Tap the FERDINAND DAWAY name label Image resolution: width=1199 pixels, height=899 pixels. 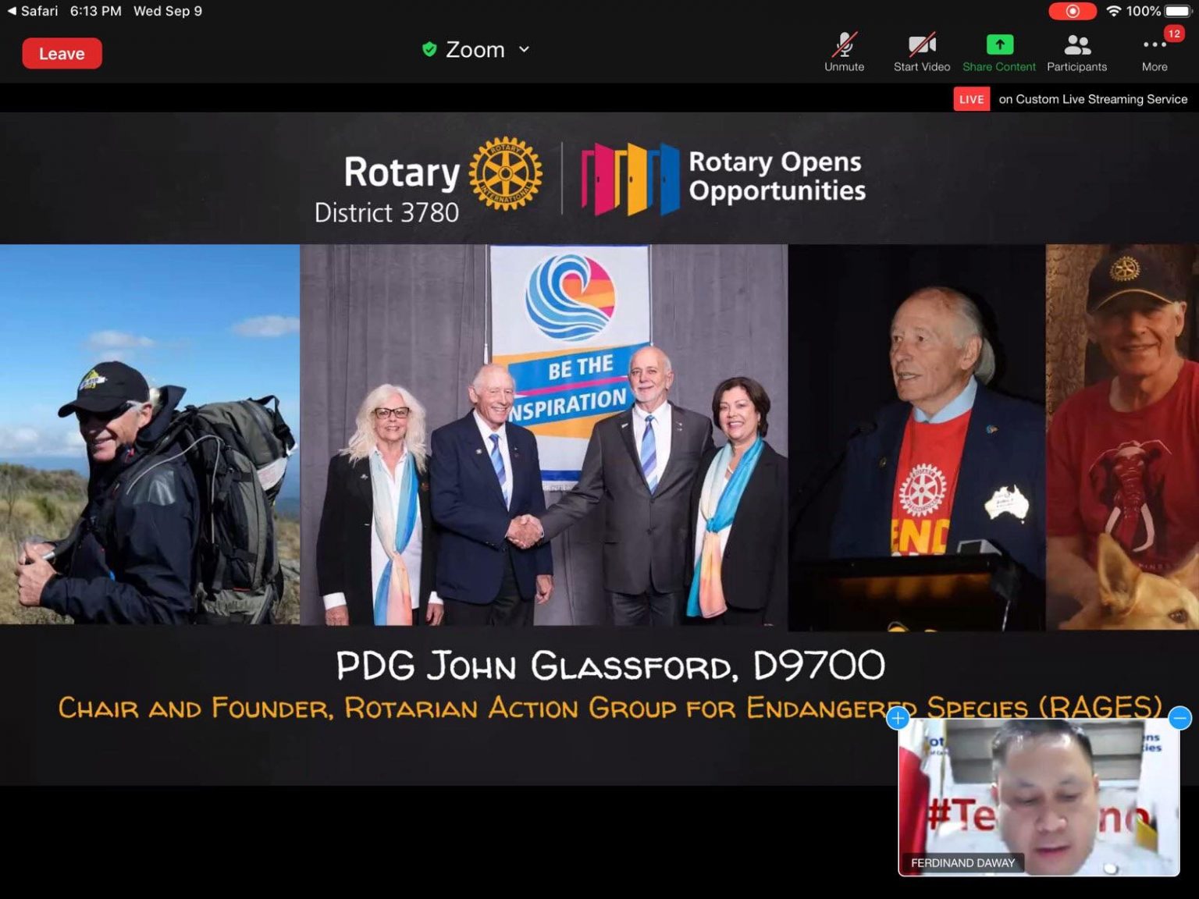[962, 862]
